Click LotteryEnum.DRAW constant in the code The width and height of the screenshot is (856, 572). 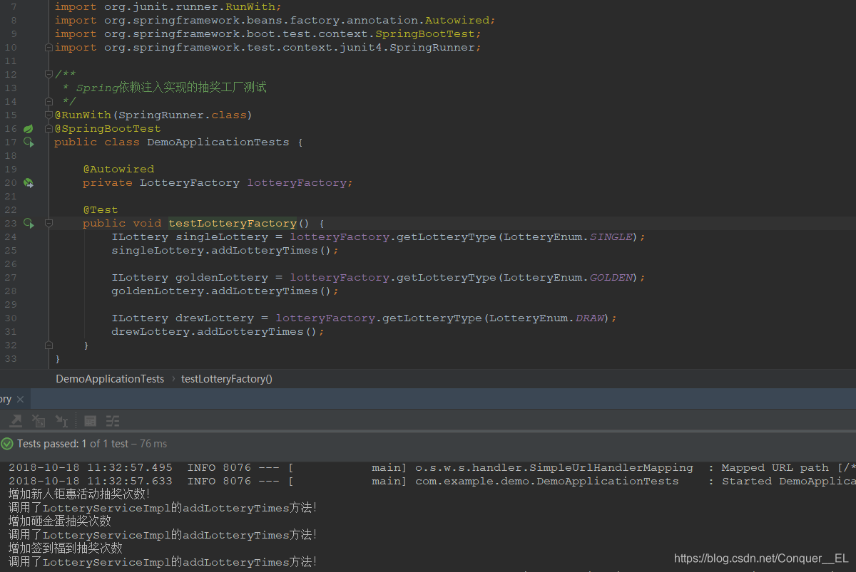[x=546, y=318]
